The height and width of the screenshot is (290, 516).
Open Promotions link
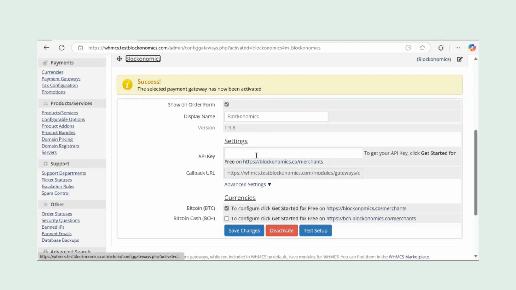(x=53, y=92)
